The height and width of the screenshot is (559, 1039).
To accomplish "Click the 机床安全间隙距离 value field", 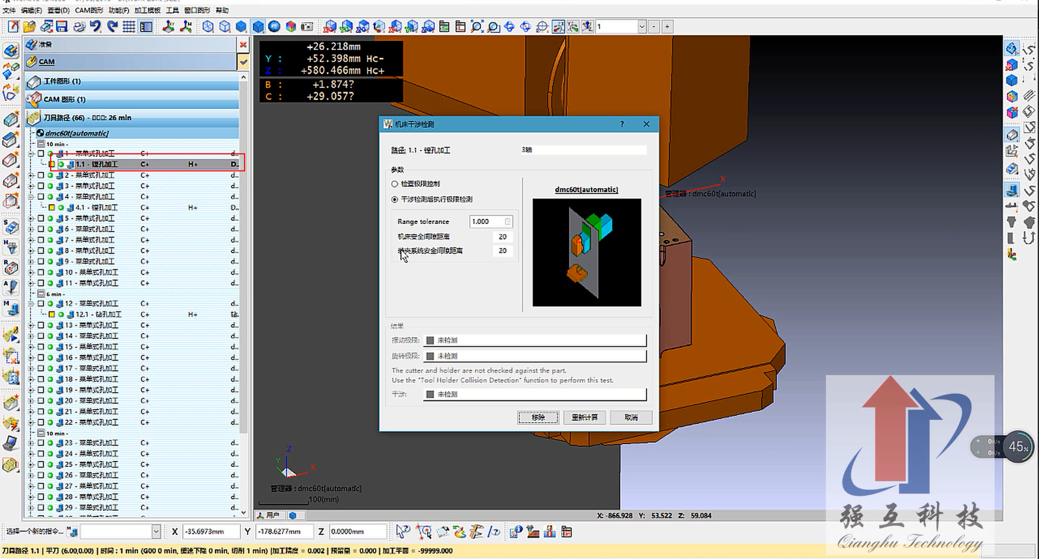I will [503, 236].
